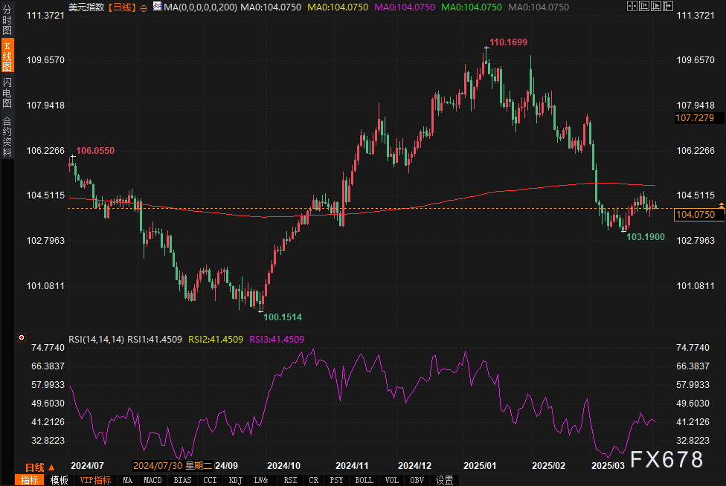Select the 模板 tab

[60, 480]
